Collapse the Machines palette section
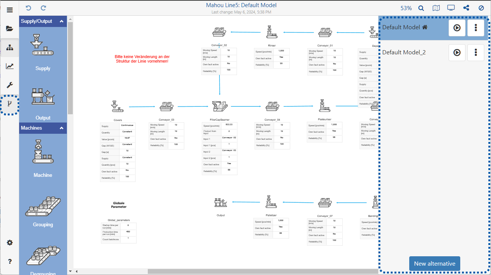 pos(61,128)
